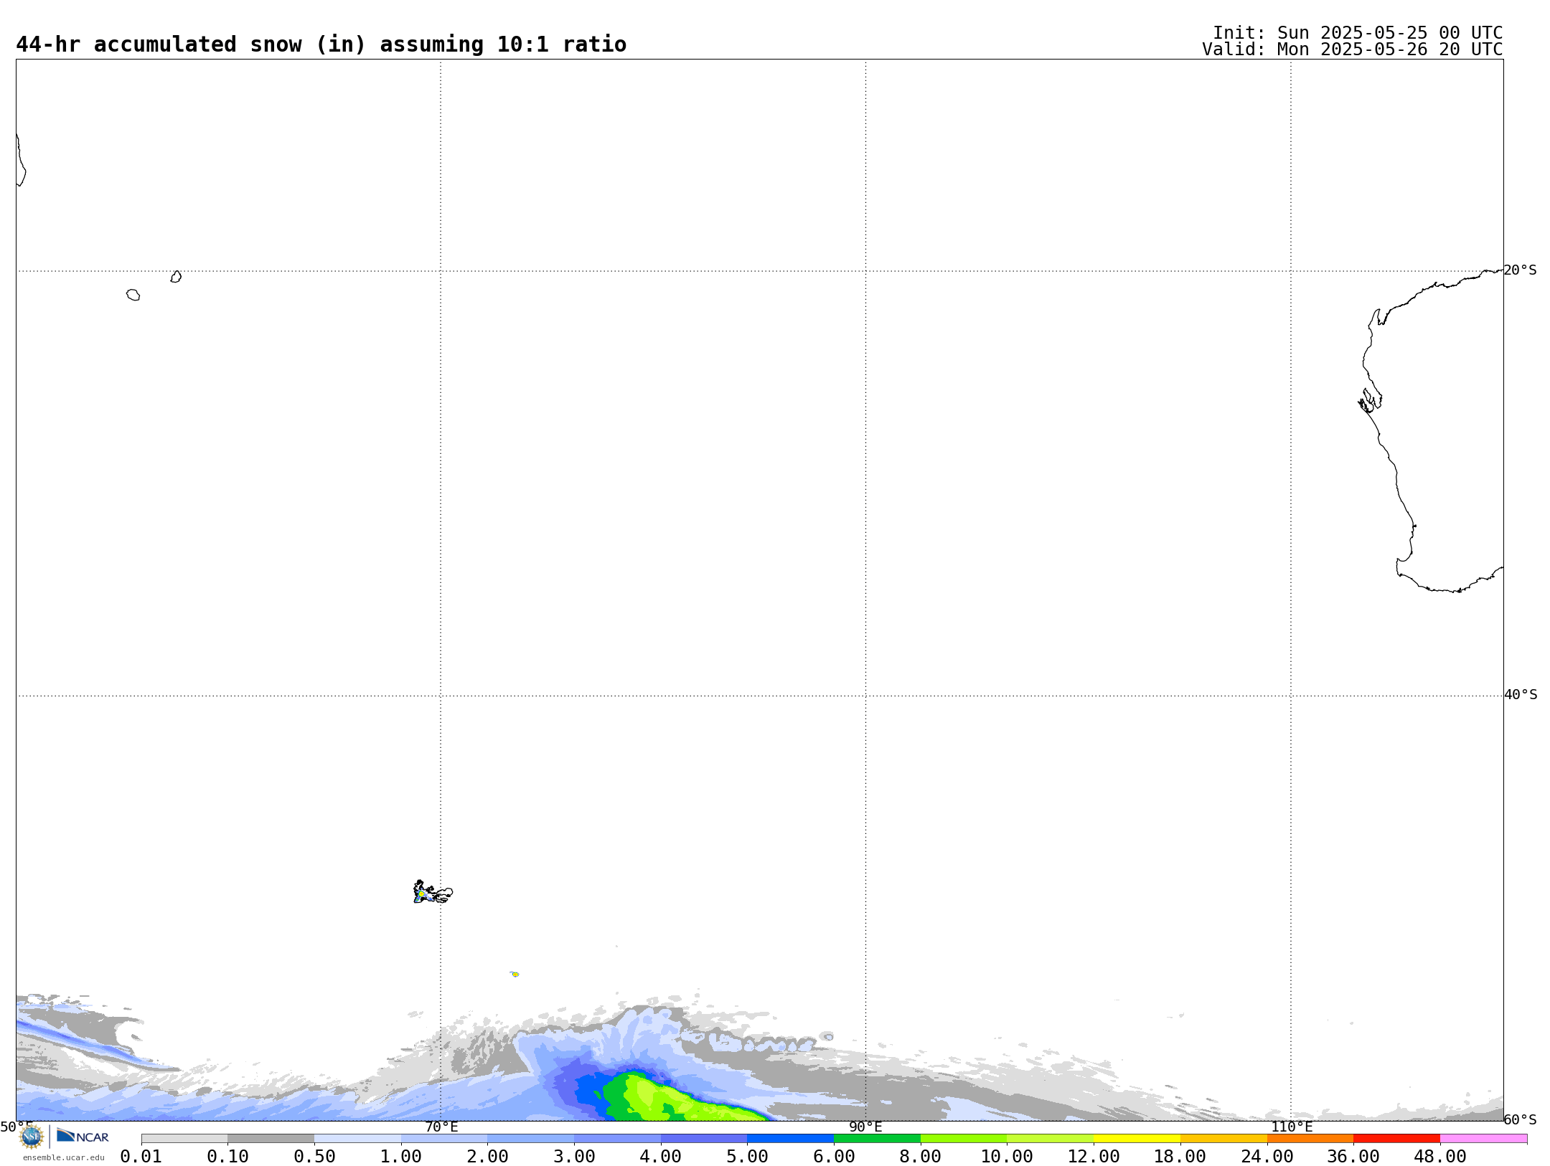This screenshot has width=1550, height=1166.
Task: Click the 70°E longitude label
Action: [x=441, y=1127]
